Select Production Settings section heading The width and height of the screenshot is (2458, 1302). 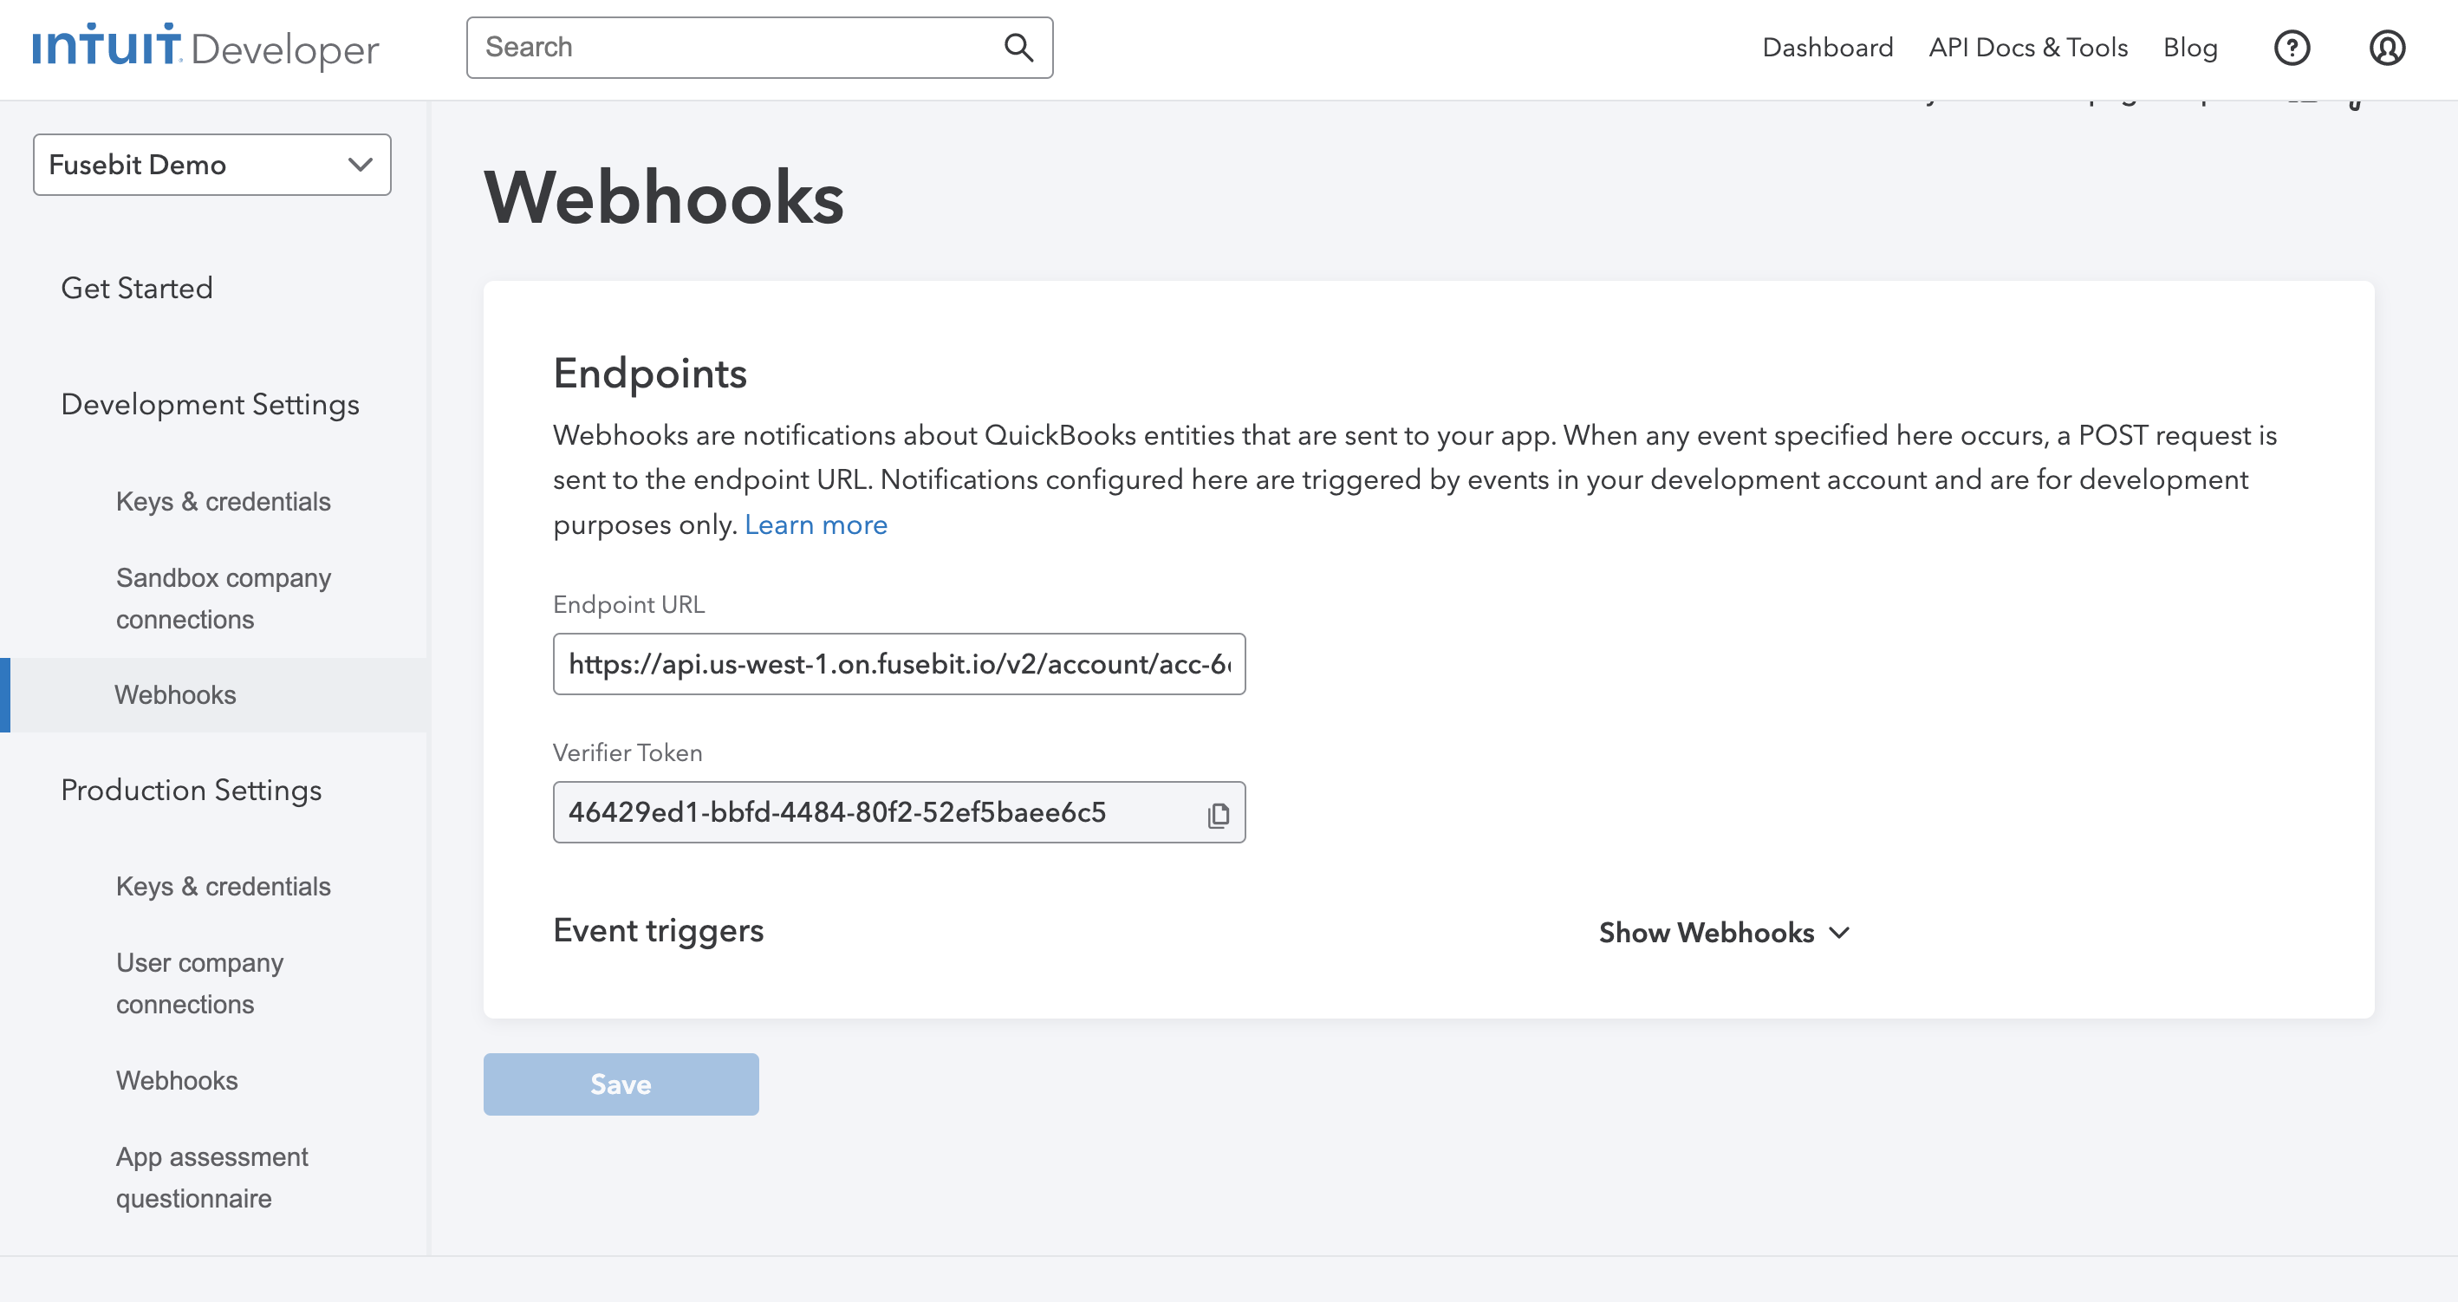click(x=191, y=791)
